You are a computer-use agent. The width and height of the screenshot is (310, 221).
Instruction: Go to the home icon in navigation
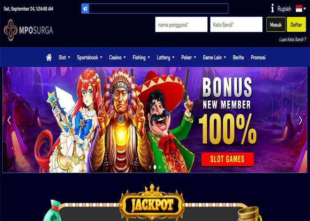click(x=49, y=57)
